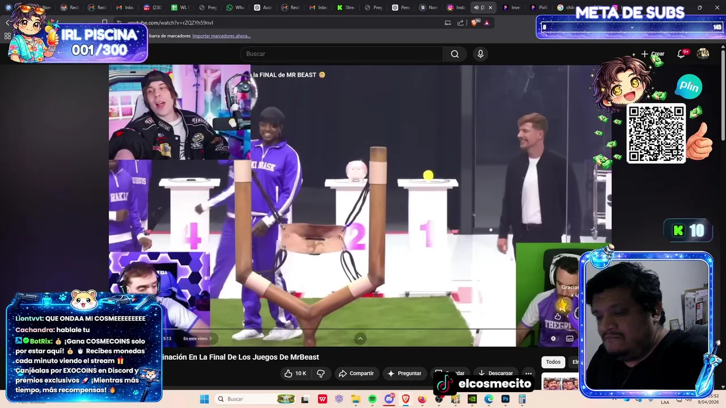Click the browser address bar URL
This screenshot has width=726, height=408.
(170, 23)
